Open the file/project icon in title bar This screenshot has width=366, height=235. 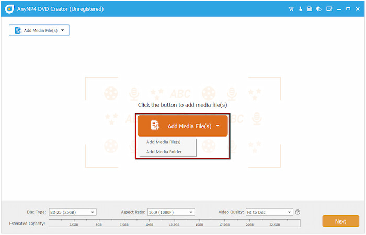(x=310, y=9)
